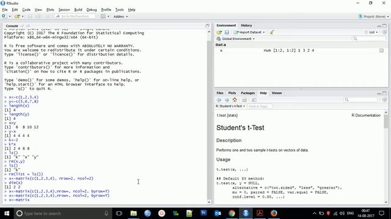Minimize the Help pane

pos(379,94)
